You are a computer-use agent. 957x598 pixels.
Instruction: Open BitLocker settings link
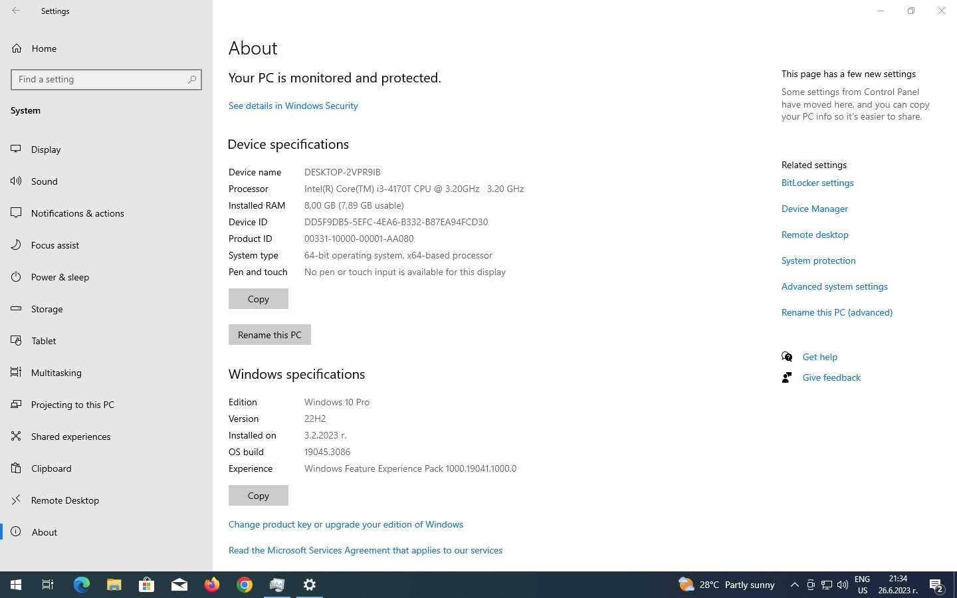(x=817, y=183)
